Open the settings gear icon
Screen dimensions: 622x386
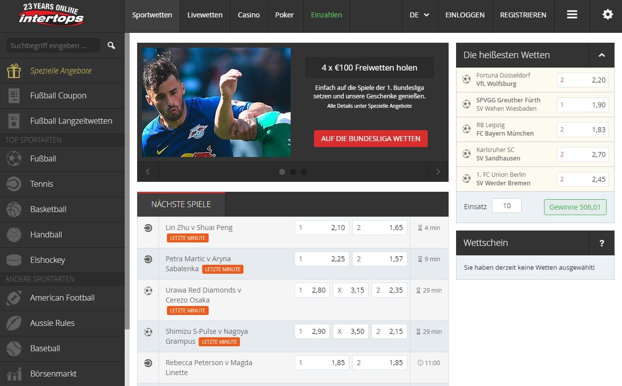(x=608, y=15)
